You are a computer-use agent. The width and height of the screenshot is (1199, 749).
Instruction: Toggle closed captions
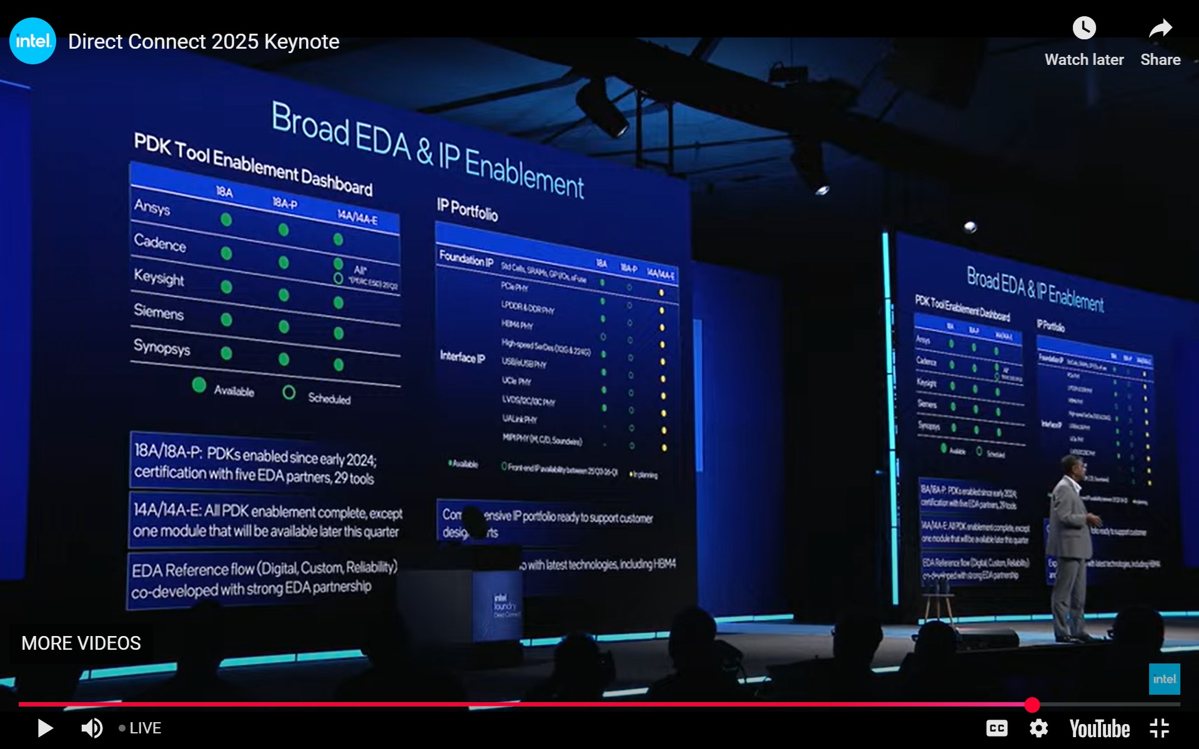(x=997, y=728)
